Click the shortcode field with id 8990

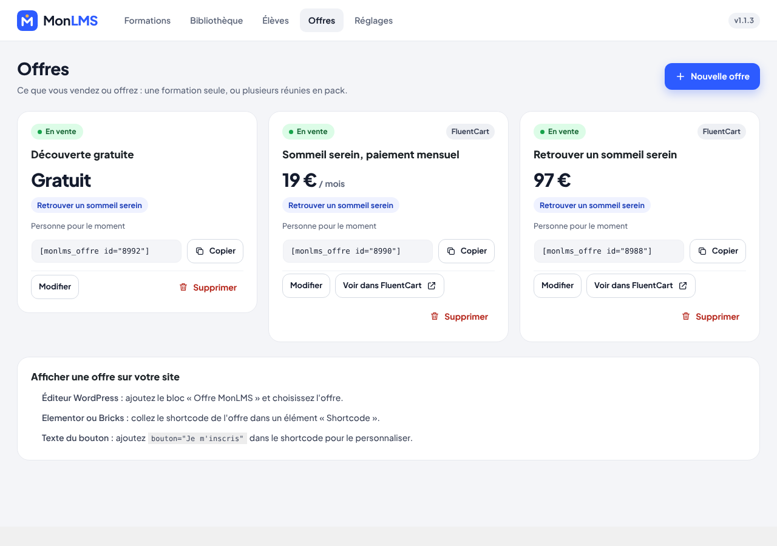pos(358,251)
